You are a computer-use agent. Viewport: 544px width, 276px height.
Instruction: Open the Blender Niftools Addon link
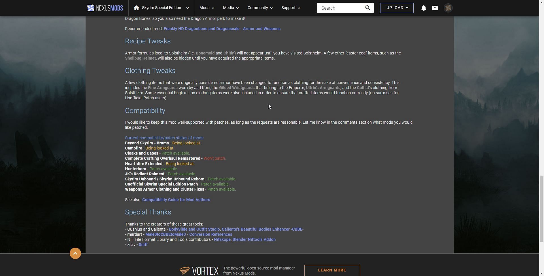point(254,239)
